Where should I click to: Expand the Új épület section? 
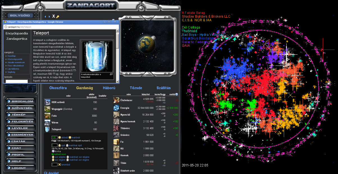coord(51,173)
